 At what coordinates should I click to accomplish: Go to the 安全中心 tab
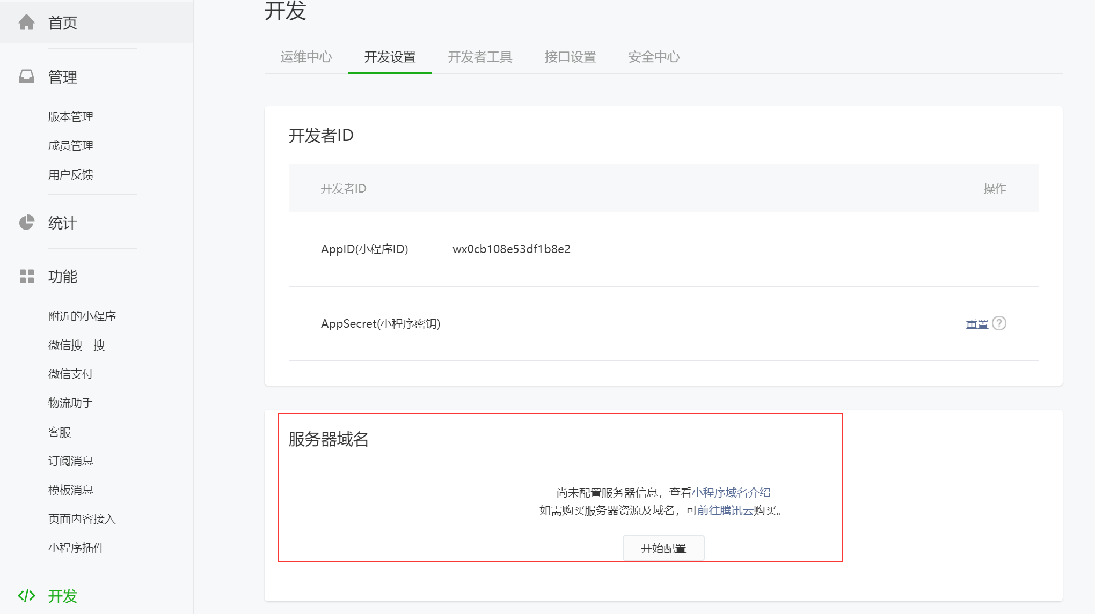click(x=654, y=57)
